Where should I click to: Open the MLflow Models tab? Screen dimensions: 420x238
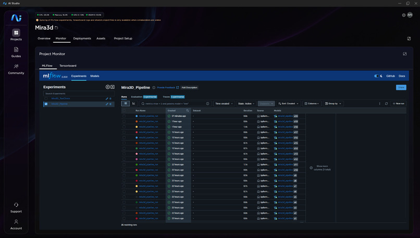pyautogui.click(x=94, y=76)
